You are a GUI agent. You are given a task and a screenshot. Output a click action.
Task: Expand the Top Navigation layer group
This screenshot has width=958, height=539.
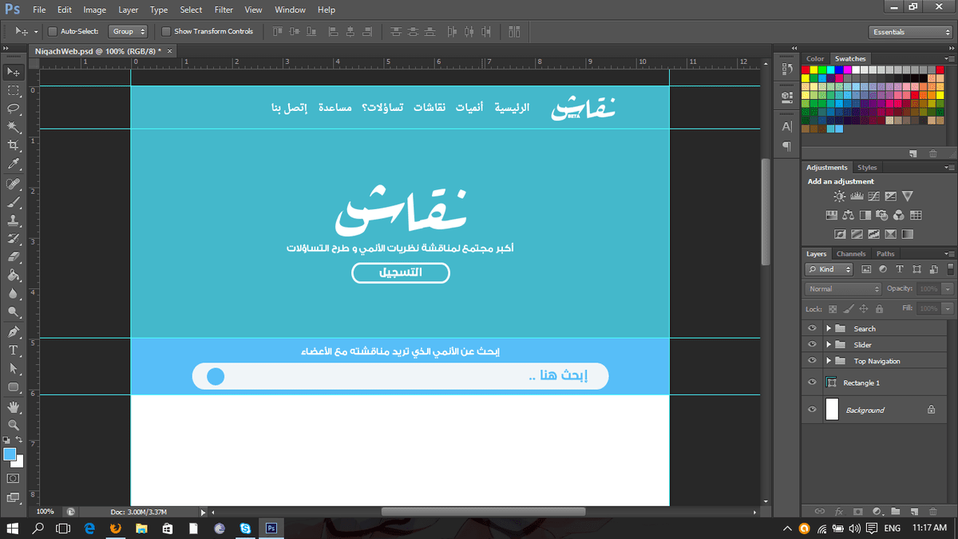[829, 361]
